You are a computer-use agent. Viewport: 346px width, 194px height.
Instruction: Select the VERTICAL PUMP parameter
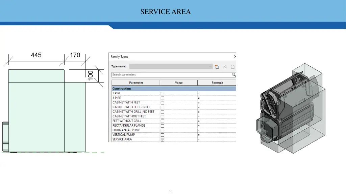coord(124,135)
